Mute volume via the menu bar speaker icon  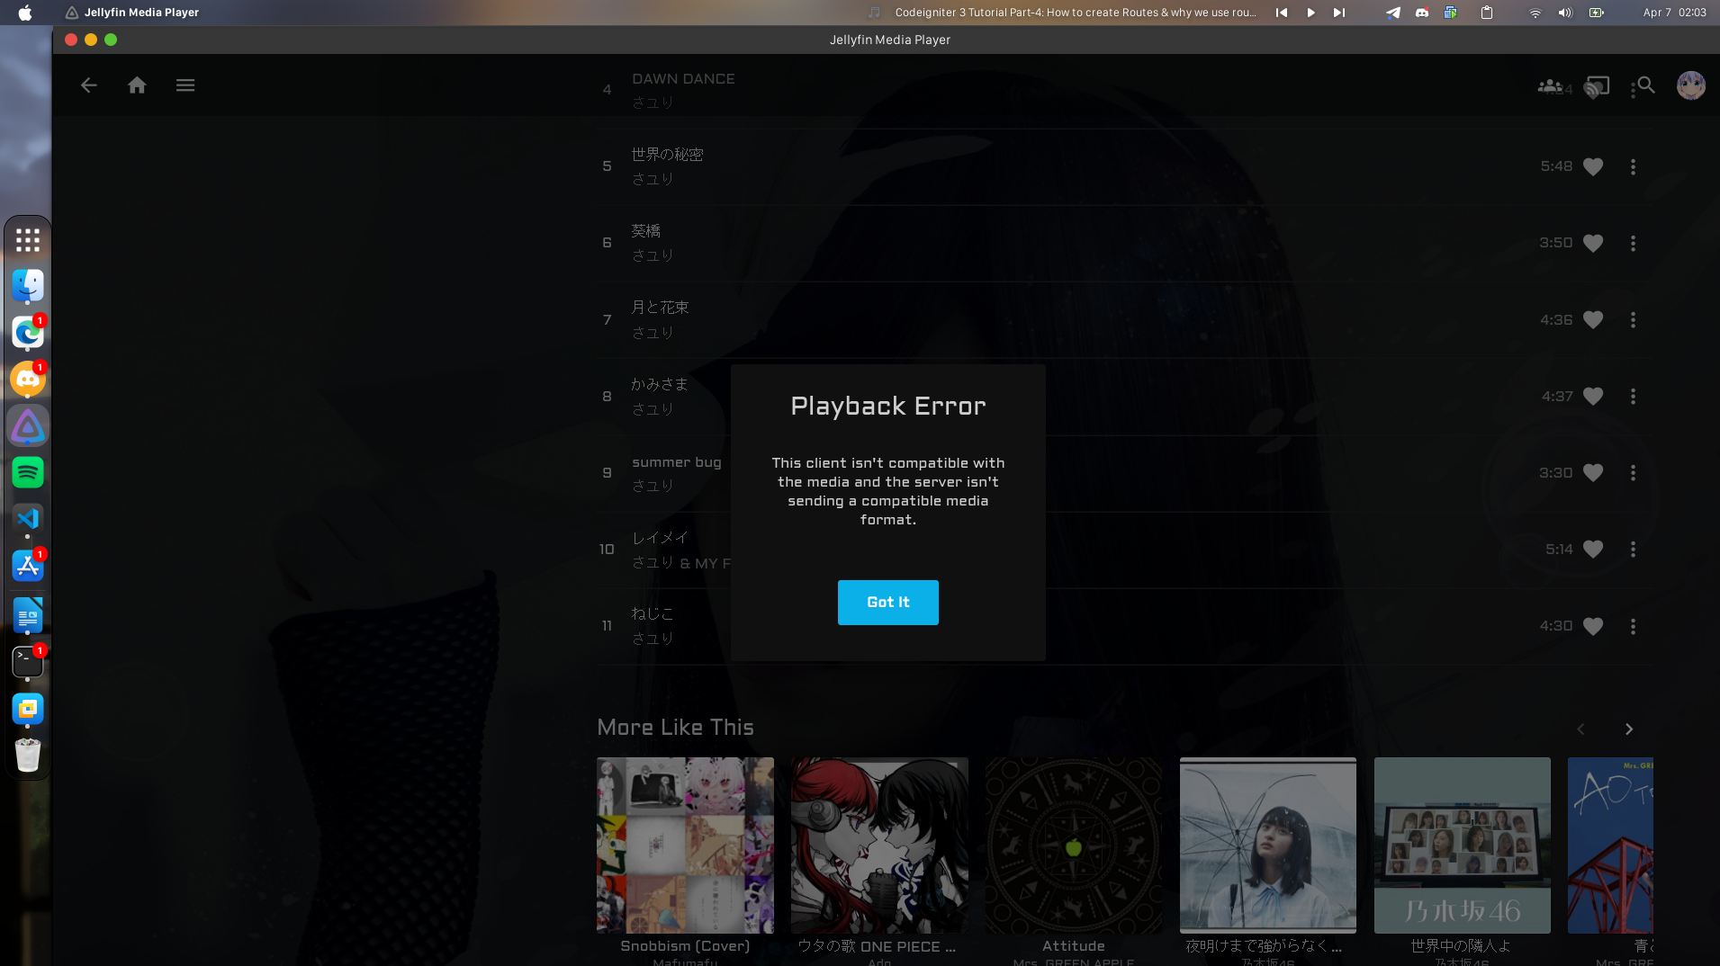(x=1564, y=12)
